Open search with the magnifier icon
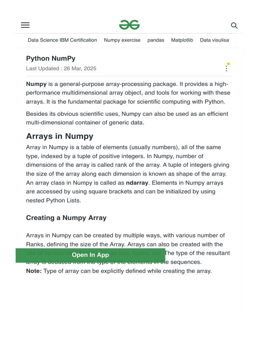The height and width of the screenshot is (345, 259). (234, 25)
